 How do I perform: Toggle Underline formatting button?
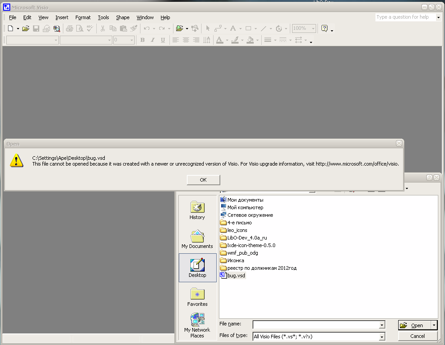pyautogui.click(x=163, y=40)
